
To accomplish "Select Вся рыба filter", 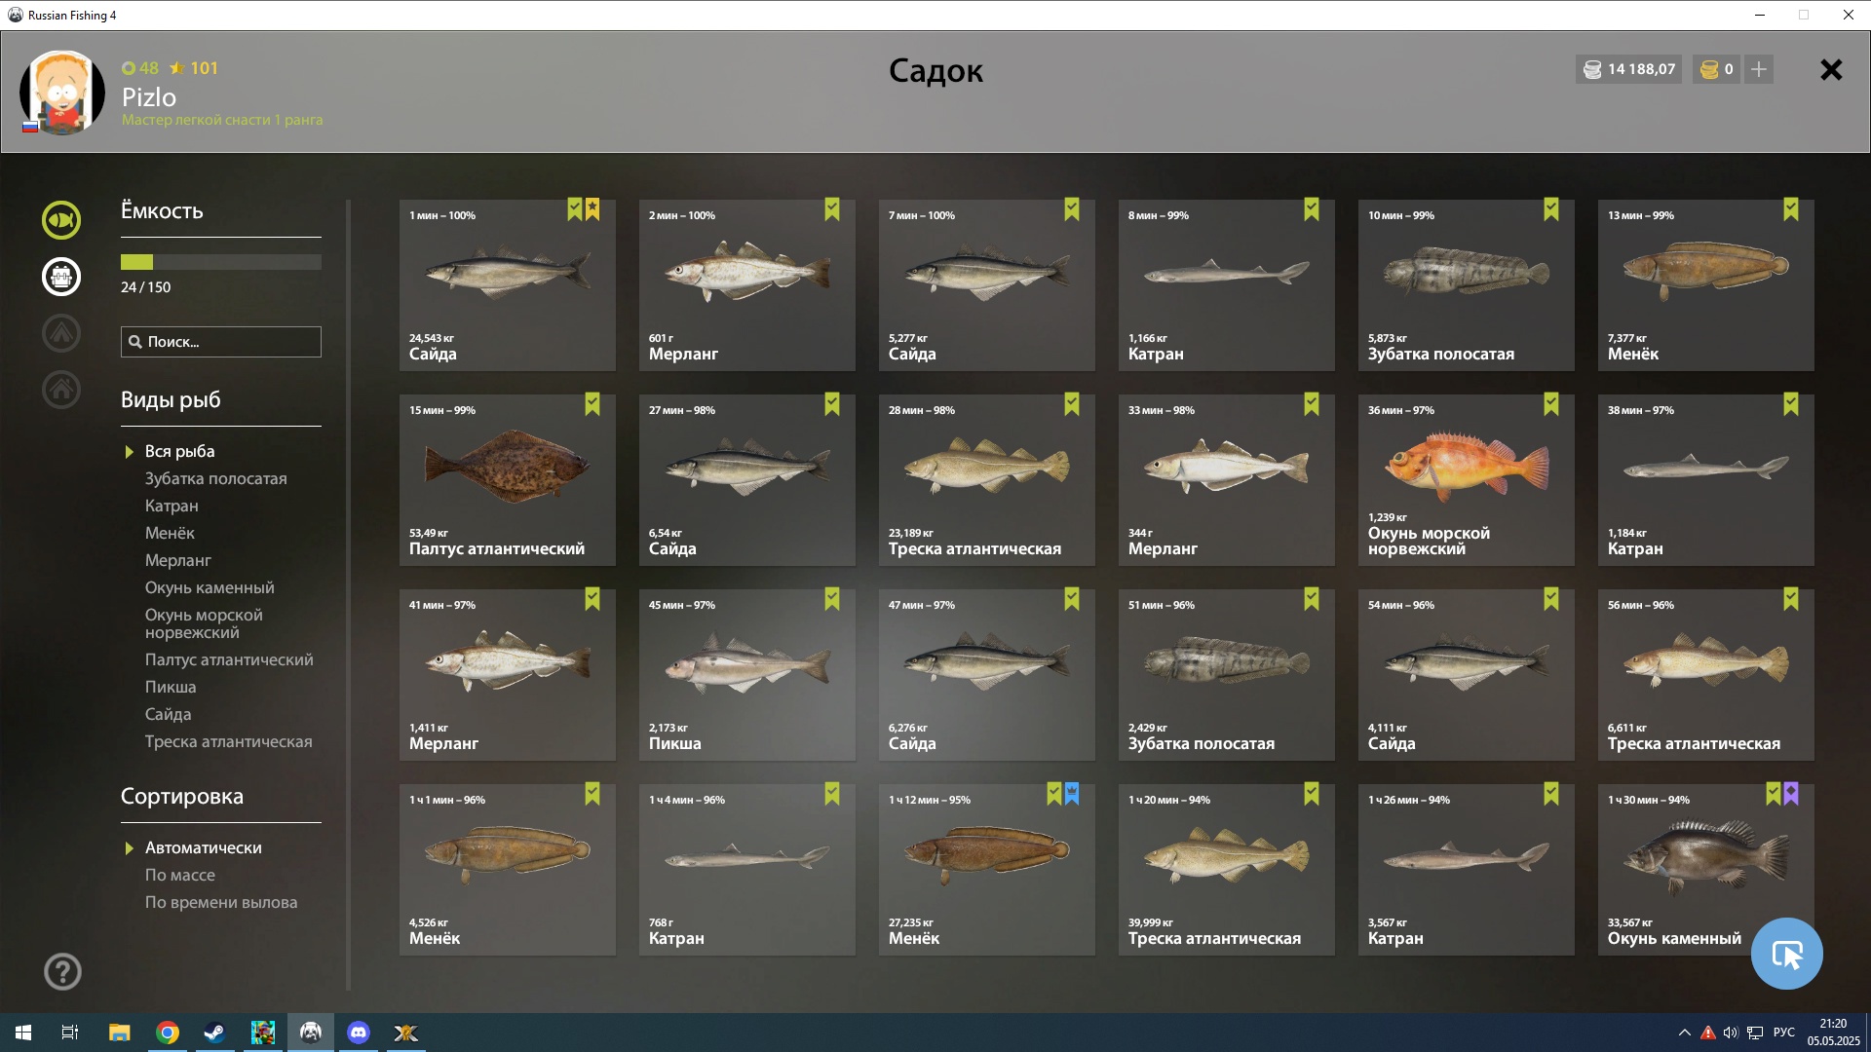I will 180,451.
